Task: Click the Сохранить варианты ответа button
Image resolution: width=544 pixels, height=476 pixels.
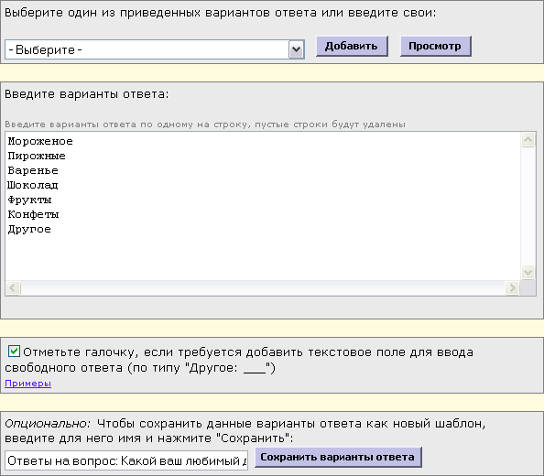Action: pos(338,458)
